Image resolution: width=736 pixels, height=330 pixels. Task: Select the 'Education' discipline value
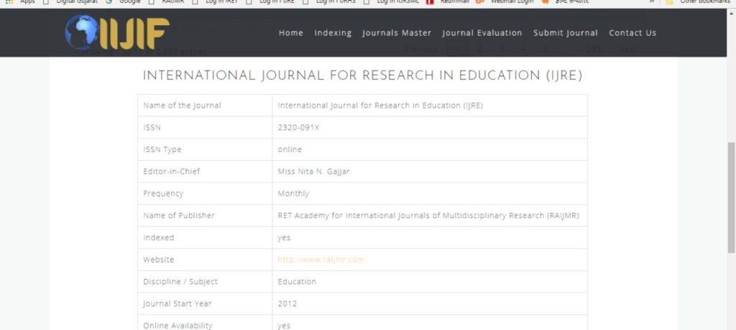[297, 282]
